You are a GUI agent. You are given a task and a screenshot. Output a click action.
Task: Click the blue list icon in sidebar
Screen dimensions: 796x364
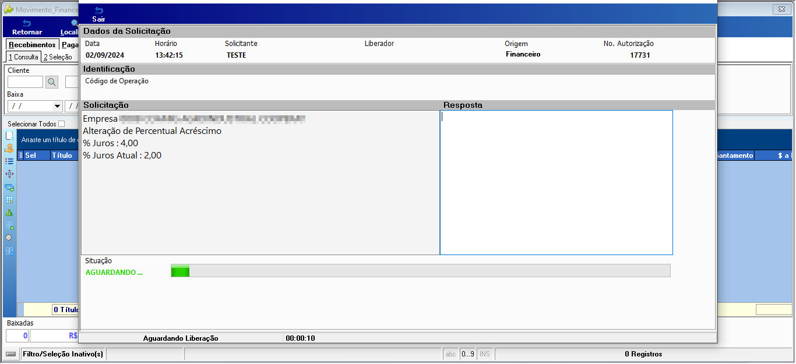9,161
